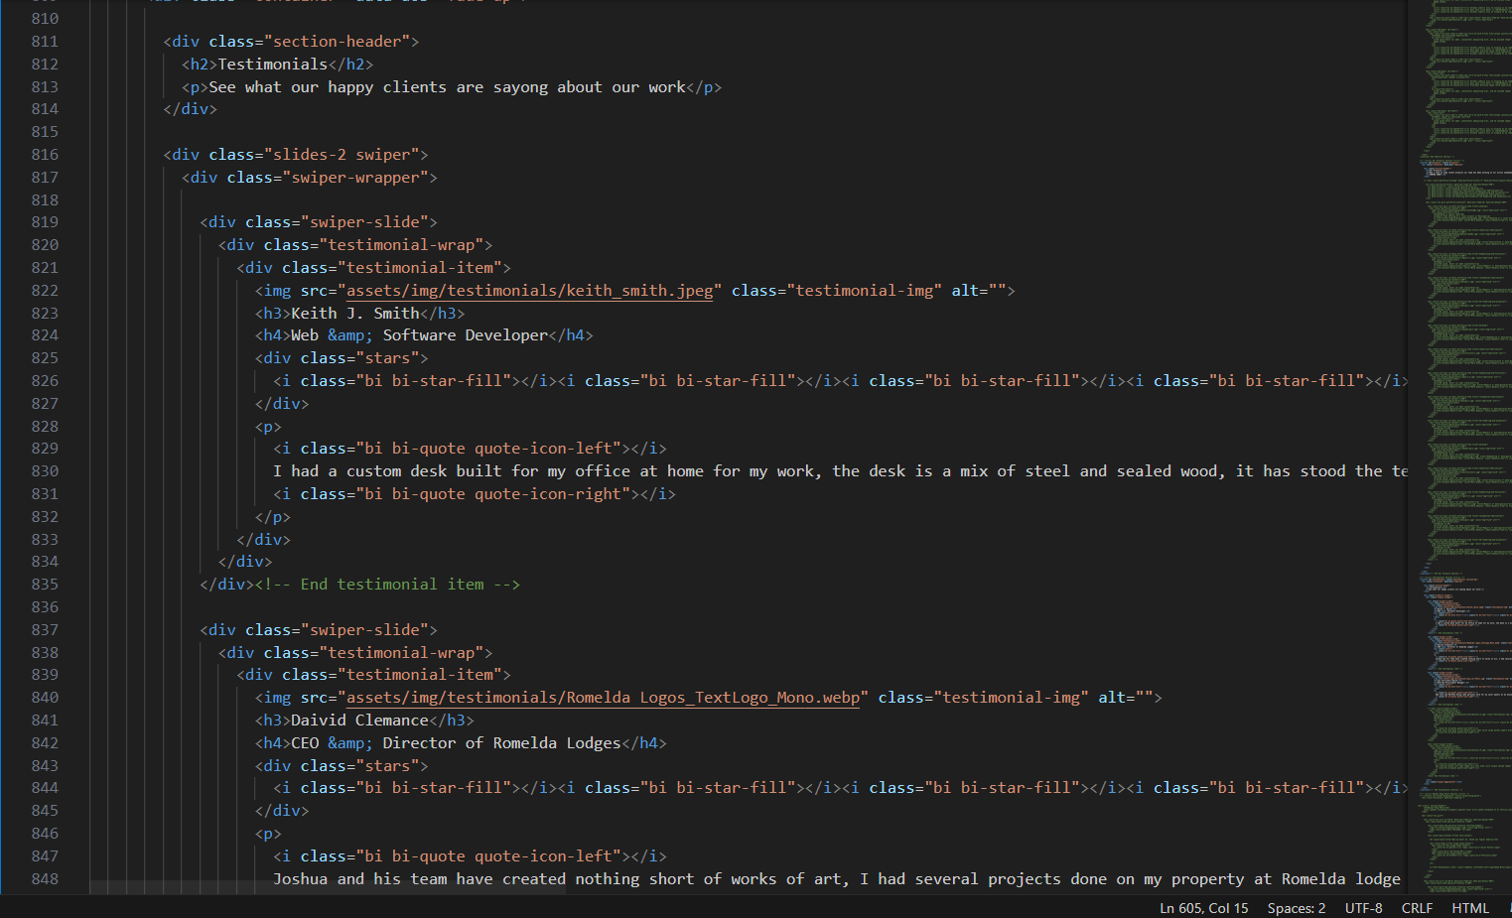Click the End testimonial item comment

coord(409,585)
